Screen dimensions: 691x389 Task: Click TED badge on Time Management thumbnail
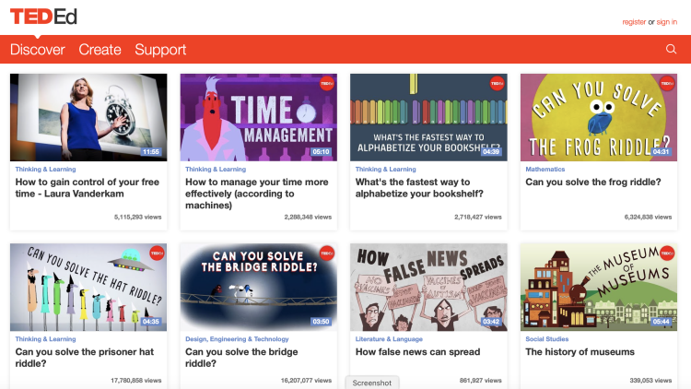326,84
